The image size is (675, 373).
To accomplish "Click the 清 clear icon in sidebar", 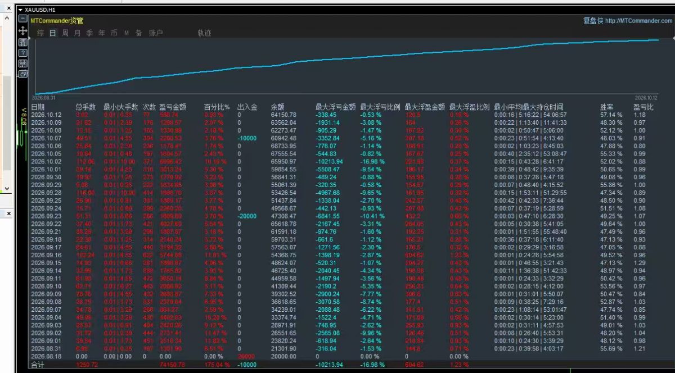I will point(23,42).
